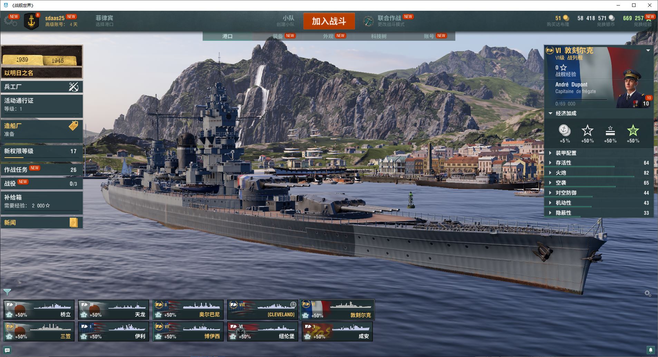Open the ship carousel filter funnel icon
This screenshot has width=658, height=357.
tap(7, 292)
